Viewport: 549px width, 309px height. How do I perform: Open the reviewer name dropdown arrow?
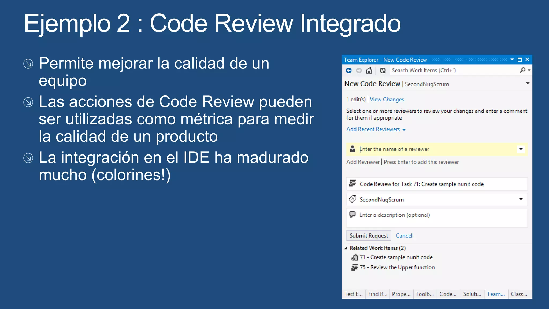click(x=521, y=149)
